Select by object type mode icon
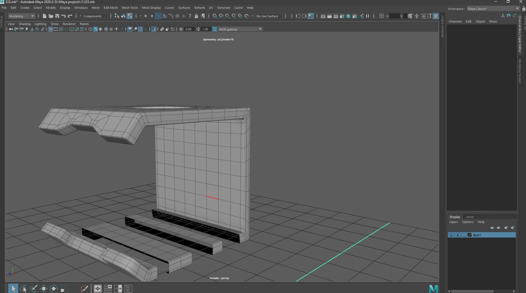526x293 pixels. coord(123,16)
